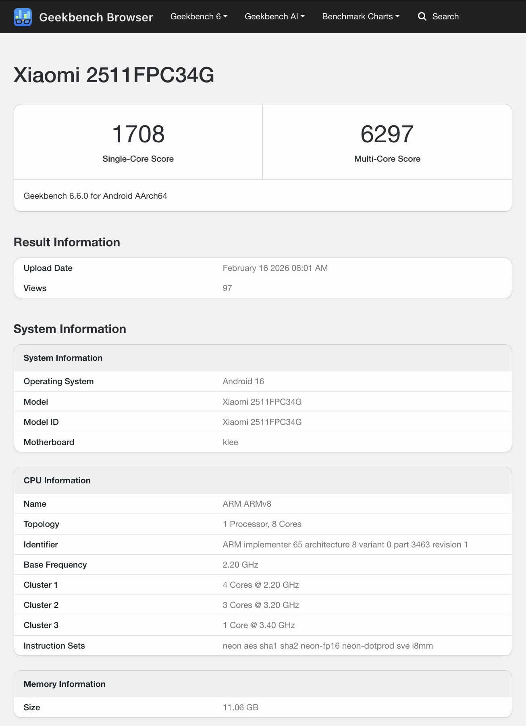Click the Upload Date row label

48,268
